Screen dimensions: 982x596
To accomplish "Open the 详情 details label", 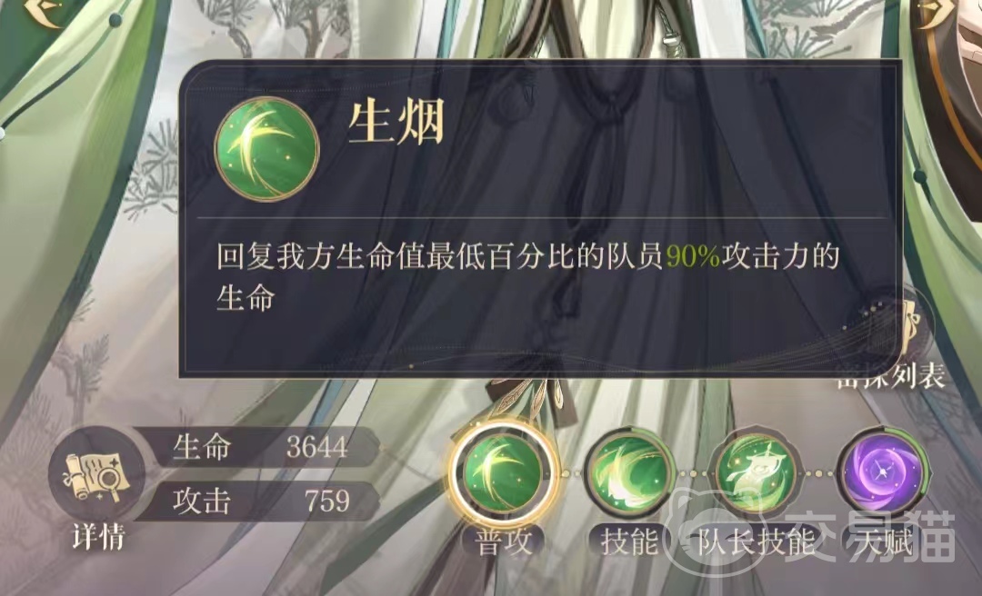I will (x=98, y=537).
